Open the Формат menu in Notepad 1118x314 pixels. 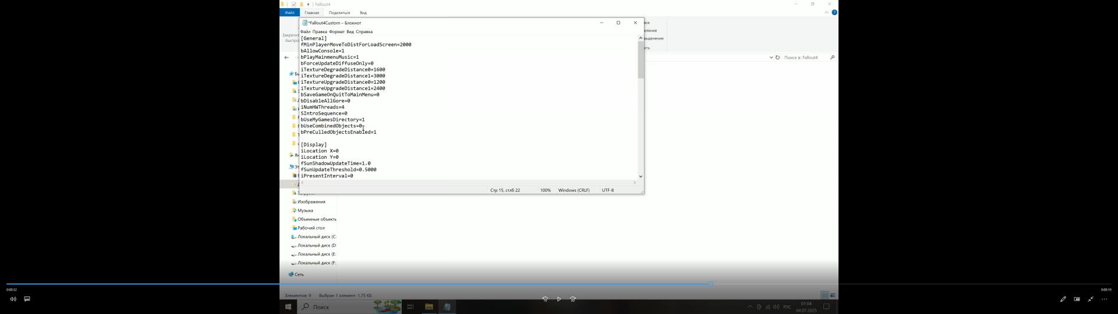click(x=337, y=32)
